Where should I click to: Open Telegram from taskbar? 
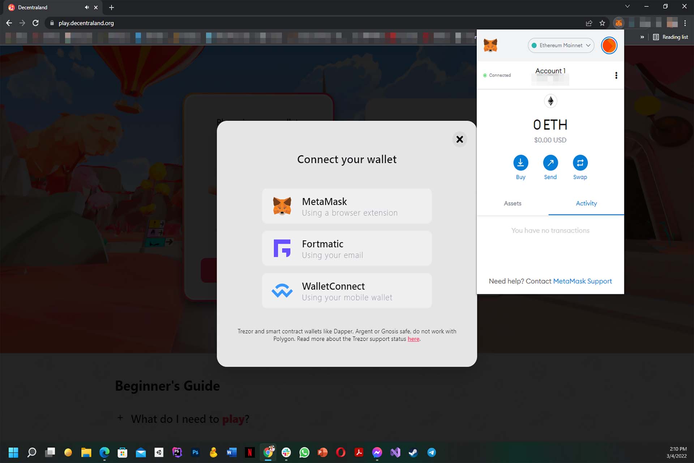(432, 453)
